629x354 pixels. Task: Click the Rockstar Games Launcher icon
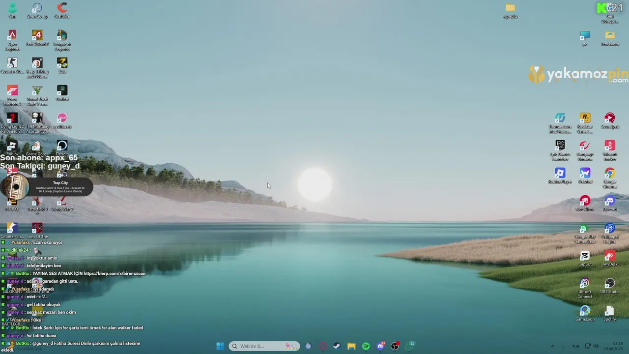[x=585, y=123]
